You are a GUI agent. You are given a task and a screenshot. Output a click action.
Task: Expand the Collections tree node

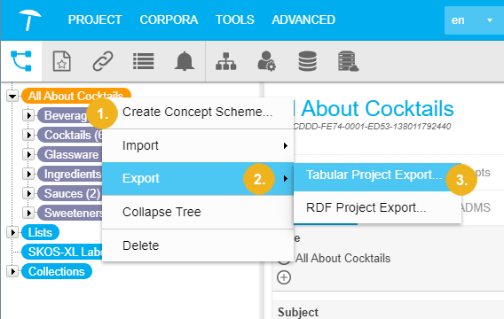tap(12, 271)
